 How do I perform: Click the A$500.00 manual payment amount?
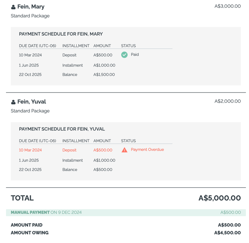click(x=230, y=213)
